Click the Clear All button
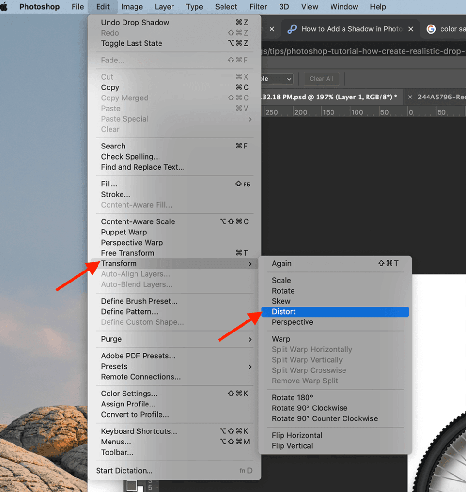The height and width of the screenshot is (492, 466). [321, 79]
